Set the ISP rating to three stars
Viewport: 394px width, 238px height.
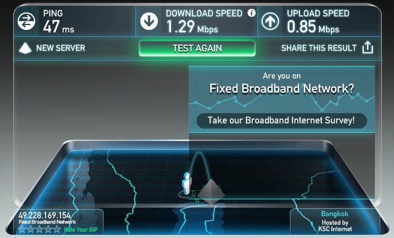pyautogui.click(x=40, y=229)
